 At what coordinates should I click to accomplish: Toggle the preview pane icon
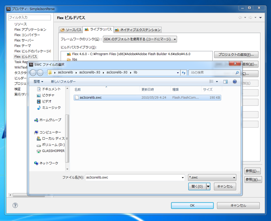tap(226, 82)
